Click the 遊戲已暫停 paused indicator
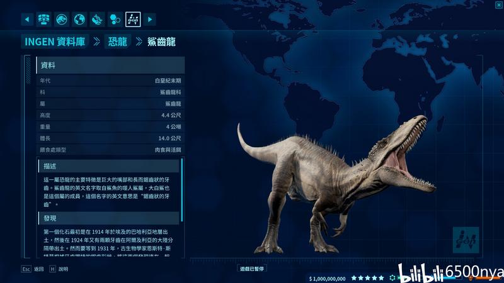The height and width of the screenshot is (283, 504). [x=252, y=269]
